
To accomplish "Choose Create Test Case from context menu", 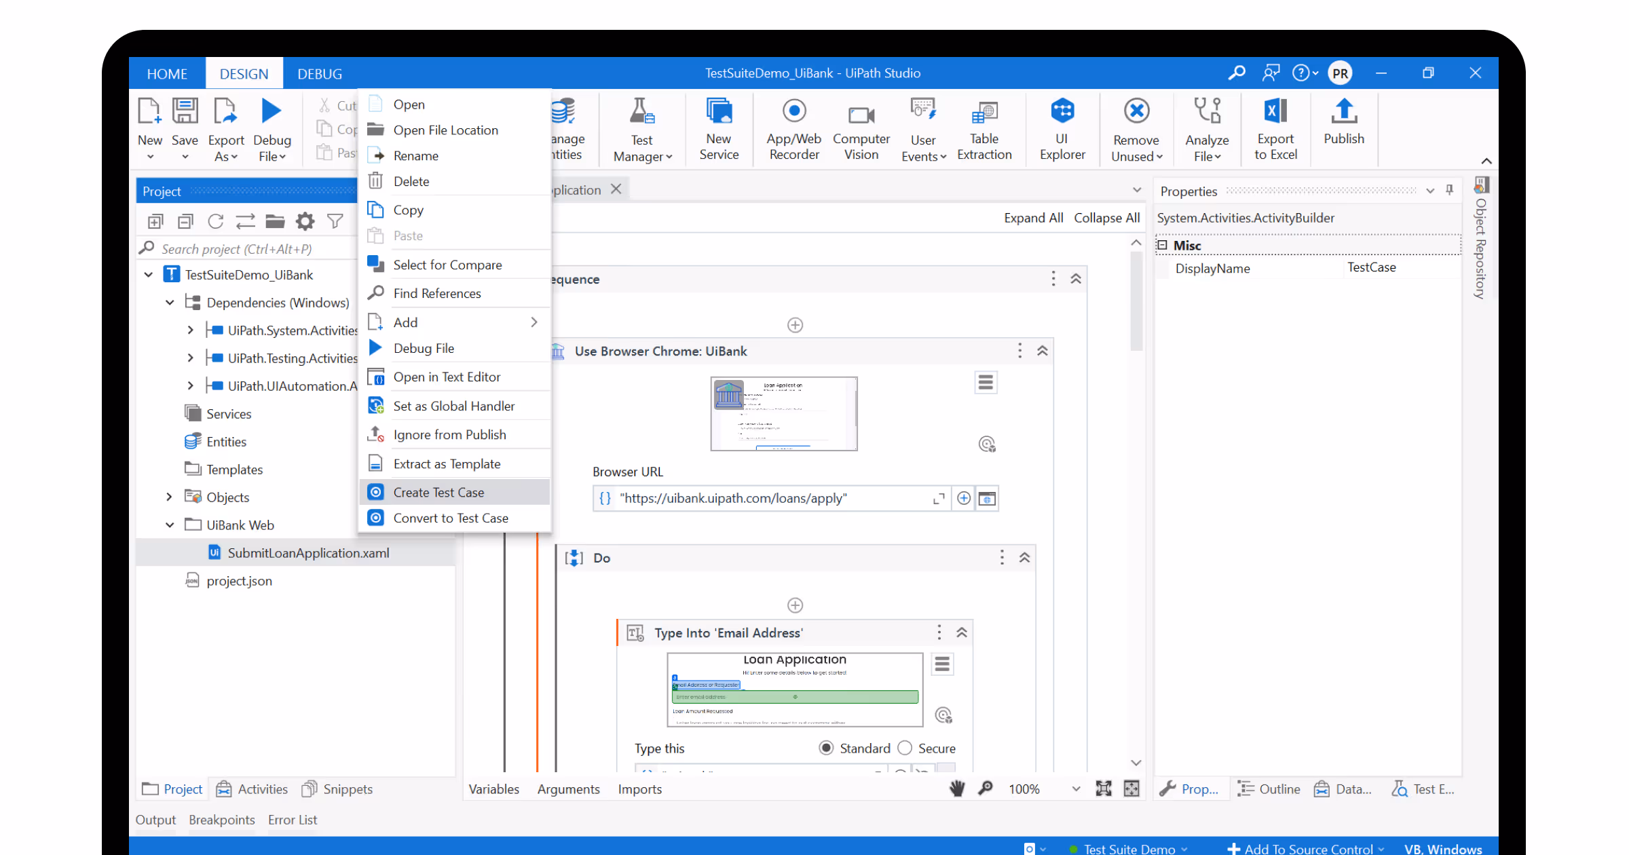I will [x=438, y=492].
